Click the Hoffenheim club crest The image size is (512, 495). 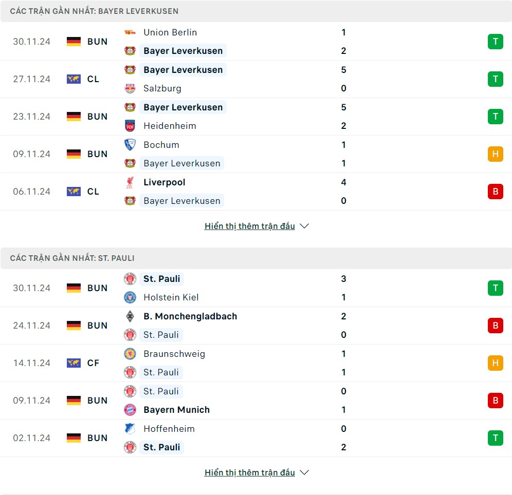point(130,429)
